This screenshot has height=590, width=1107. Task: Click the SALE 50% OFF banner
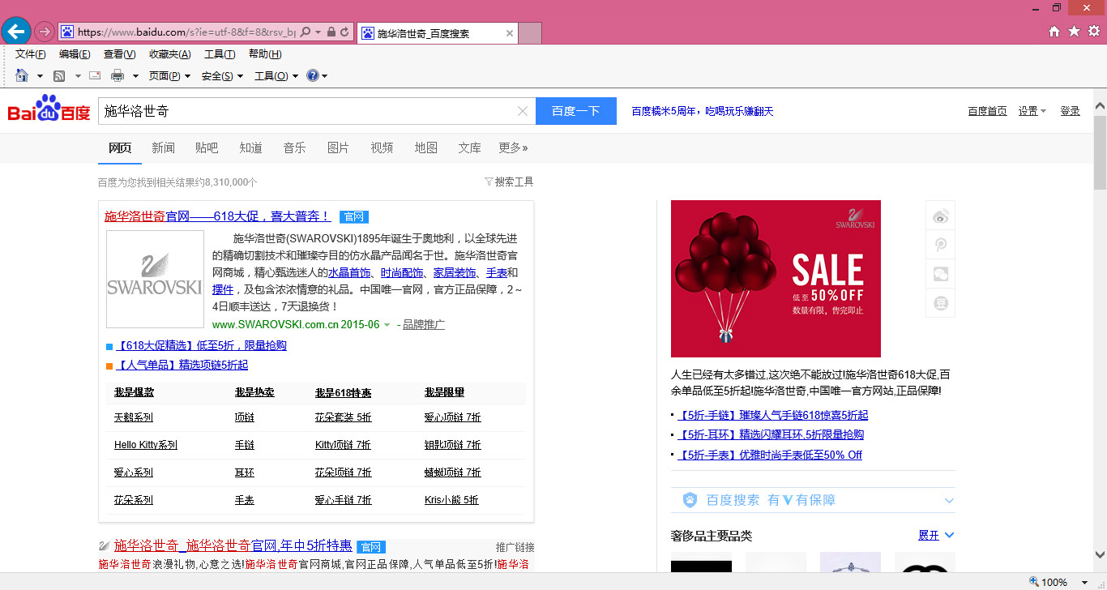tap(776, 279)
